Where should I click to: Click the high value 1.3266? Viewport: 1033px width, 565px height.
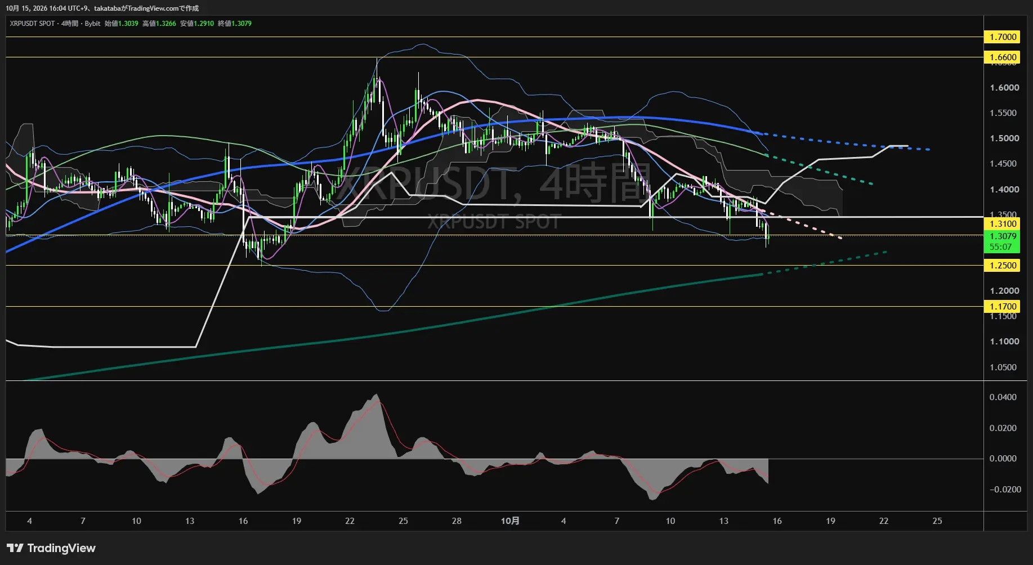point(166,24)
